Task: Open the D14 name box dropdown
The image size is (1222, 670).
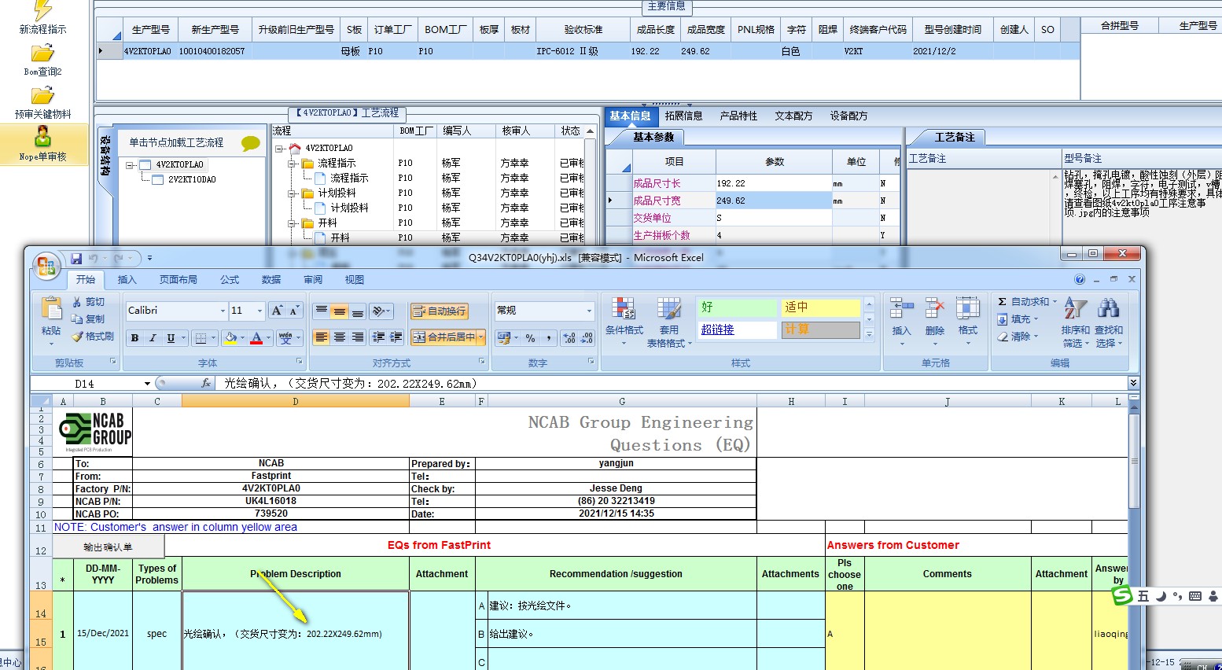Action: (x=147, y=384)
